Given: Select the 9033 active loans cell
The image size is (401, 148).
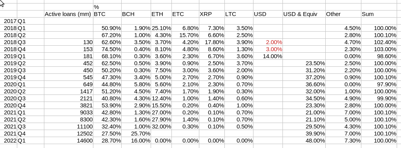Looking at the screenshot, I should tap(69, 112).
